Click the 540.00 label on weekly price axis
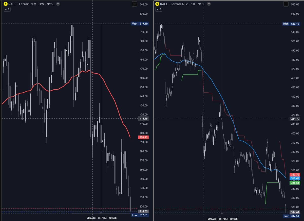The image size is (304, 221). 143,5
